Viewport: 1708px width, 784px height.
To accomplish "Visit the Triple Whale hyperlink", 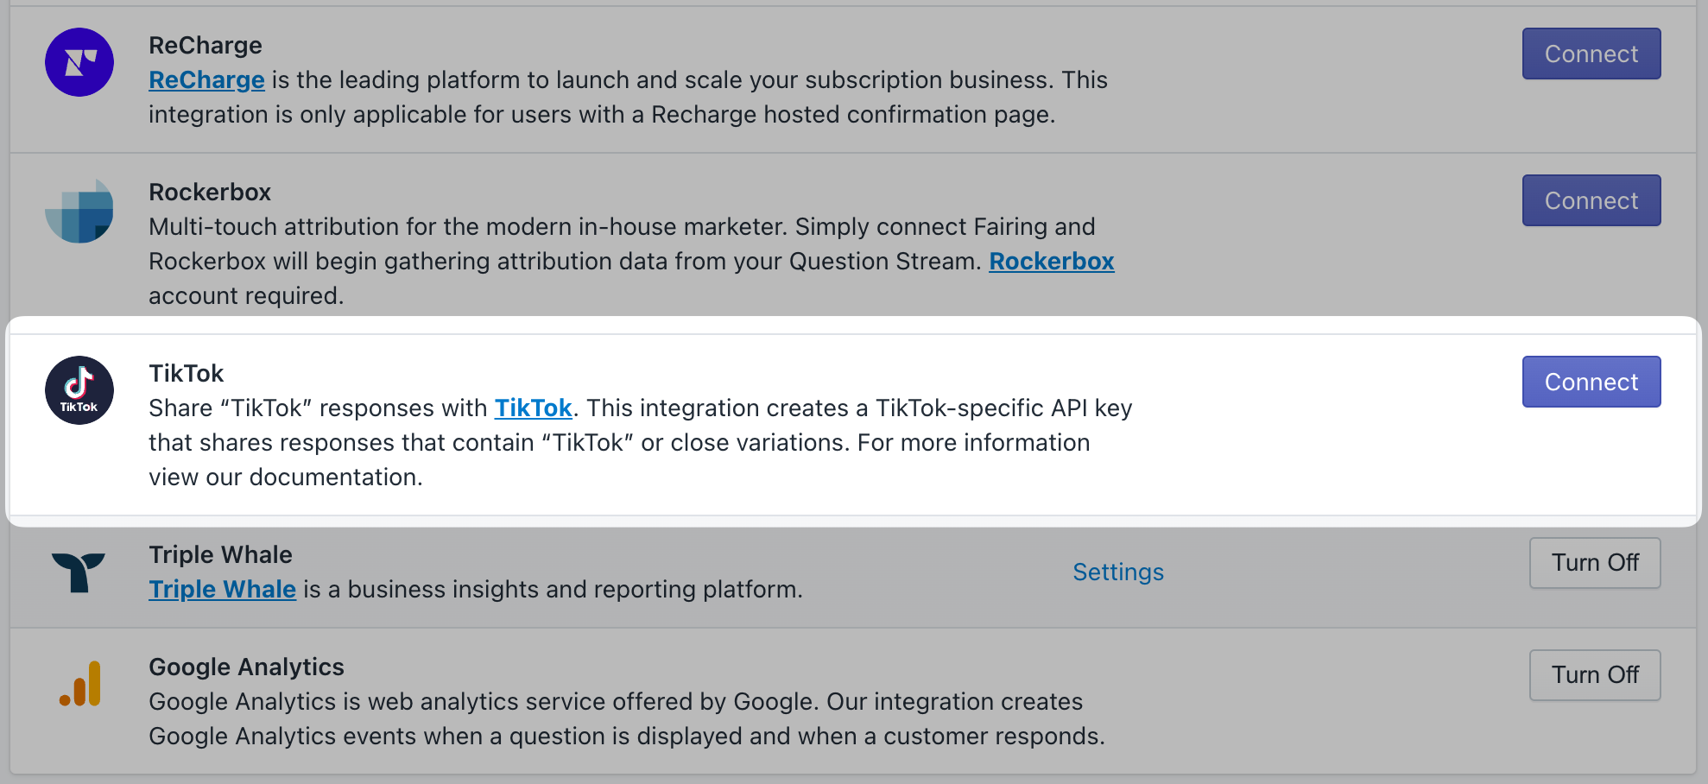I will pyautogui.click(x=222, y=589).
